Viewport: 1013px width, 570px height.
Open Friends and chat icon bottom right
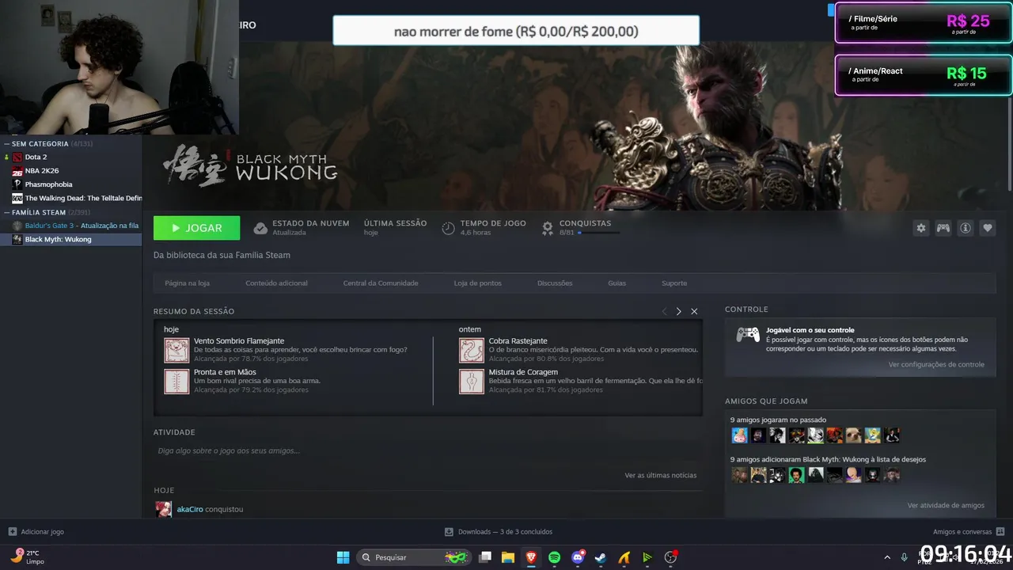click(x=1000, y=531)
